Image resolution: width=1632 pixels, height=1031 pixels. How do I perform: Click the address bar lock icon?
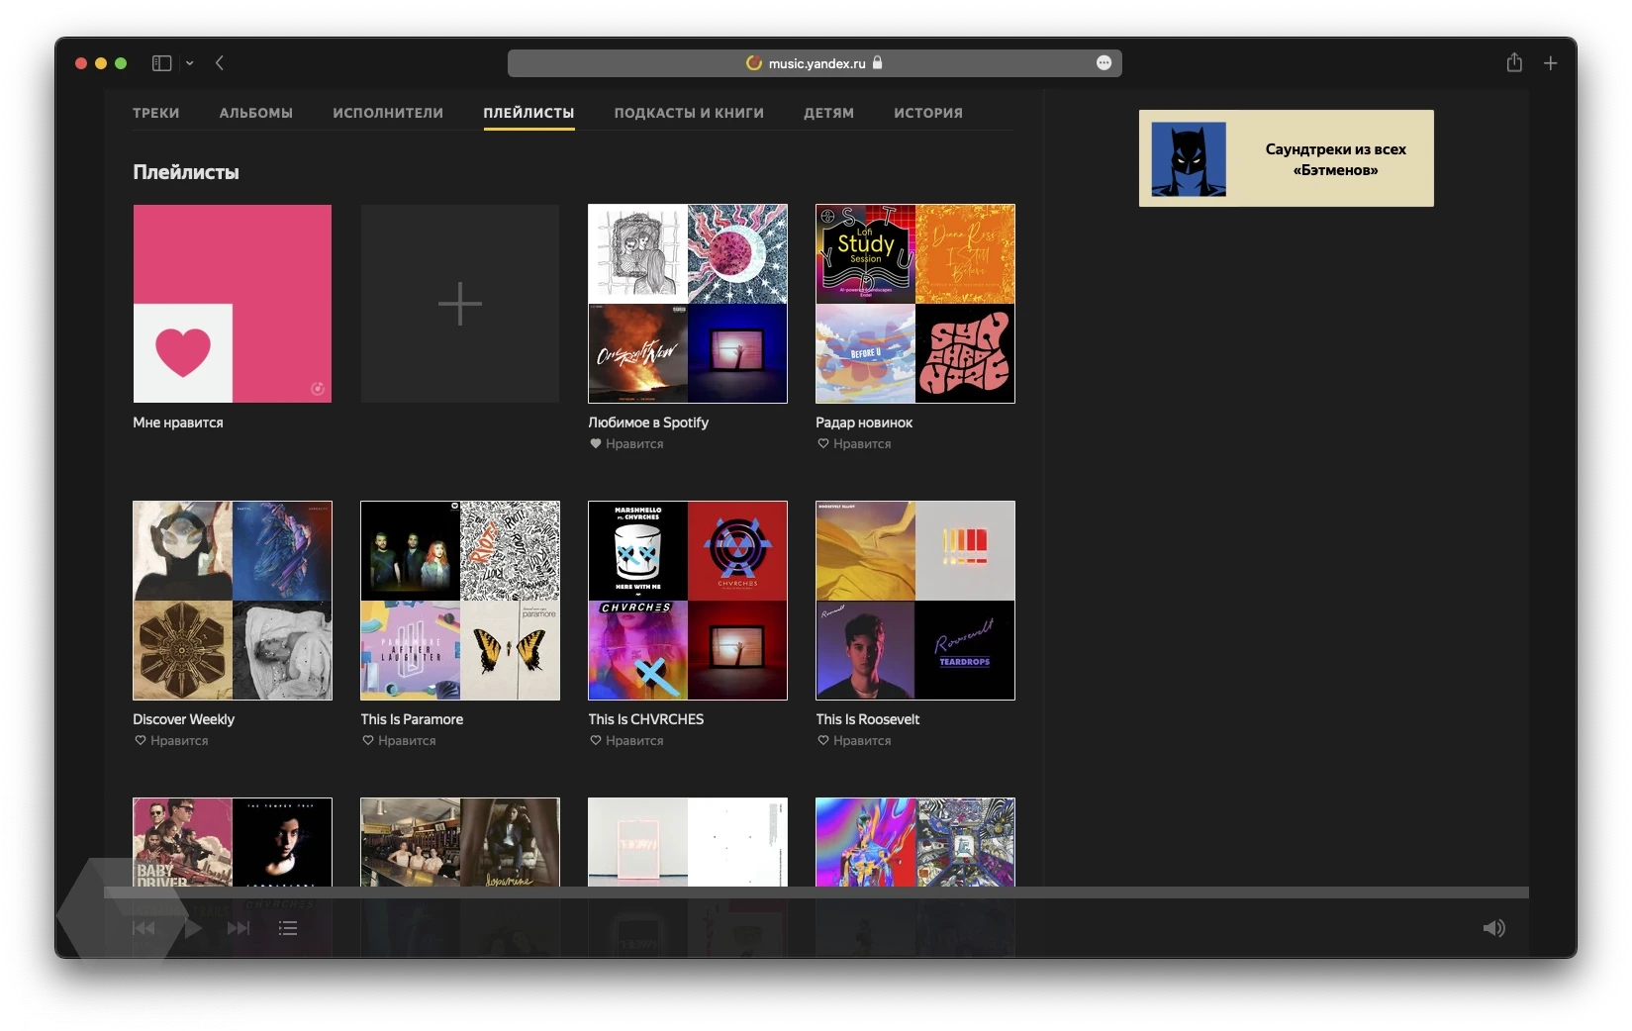[x=878, y=62]
